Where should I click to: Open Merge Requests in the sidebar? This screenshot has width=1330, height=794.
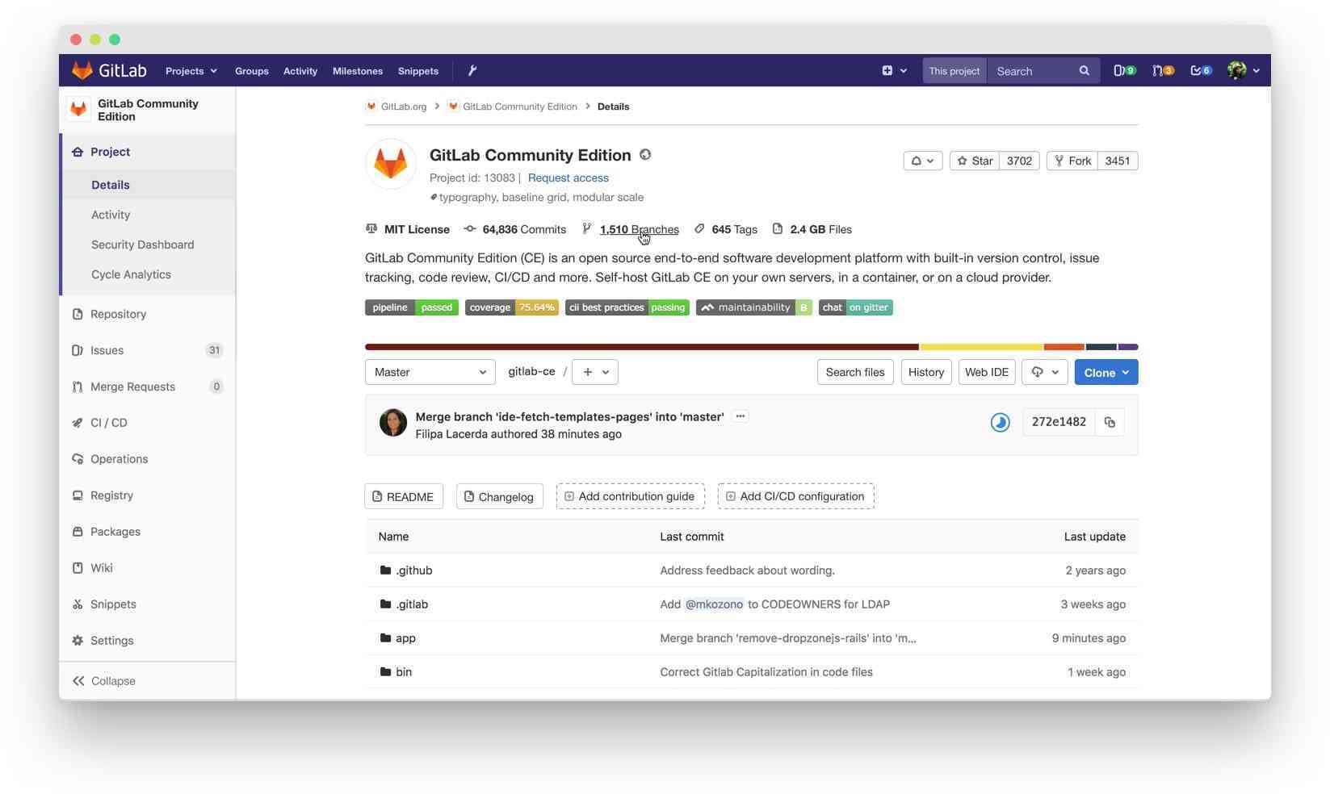point(132,387)
